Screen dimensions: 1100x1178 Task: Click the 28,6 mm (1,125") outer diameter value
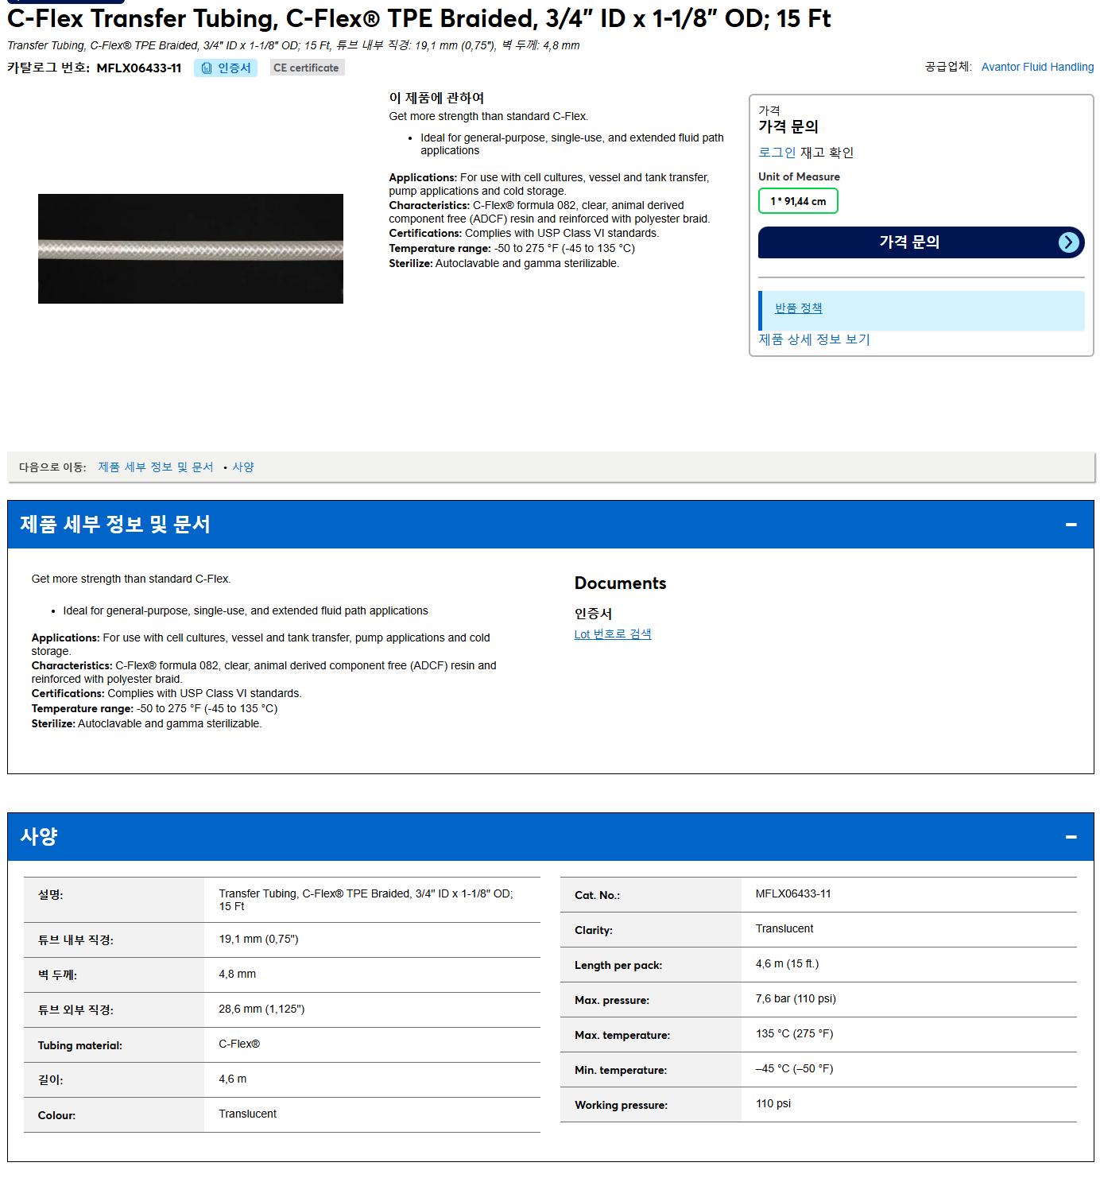tap(261, 1009)
